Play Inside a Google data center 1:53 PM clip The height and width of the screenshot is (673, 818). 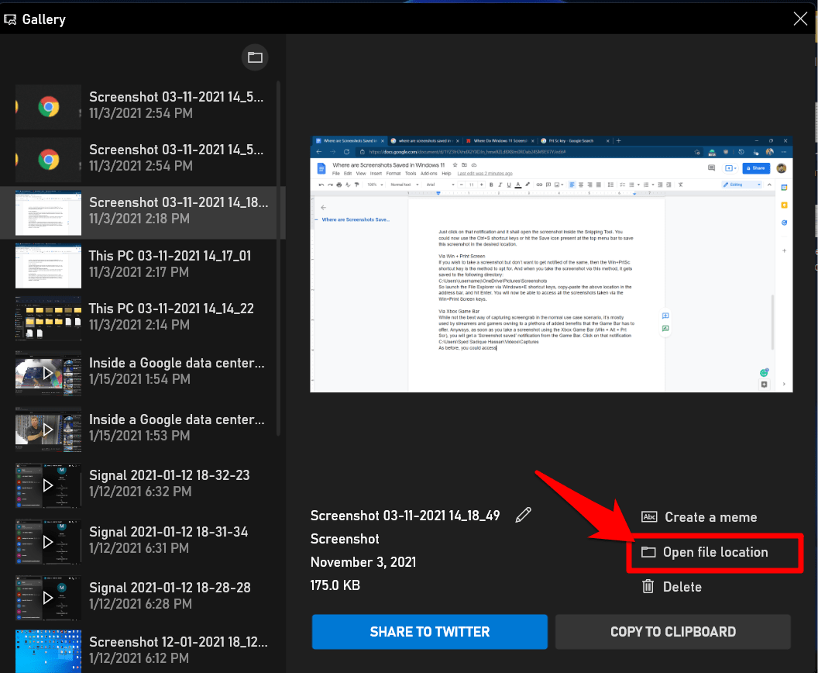point(48,428)
